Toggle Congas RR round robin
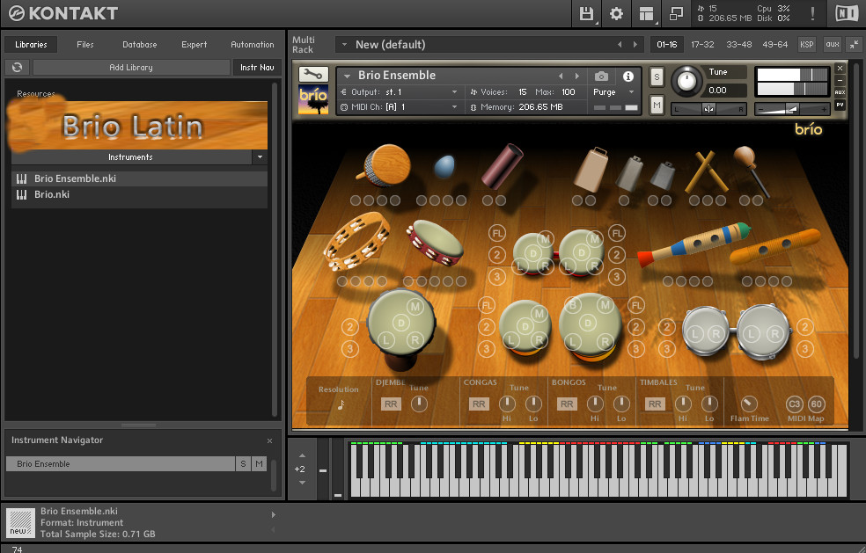Image resolution: width=866 pixels, height=553 pixels. pos(478,404)
